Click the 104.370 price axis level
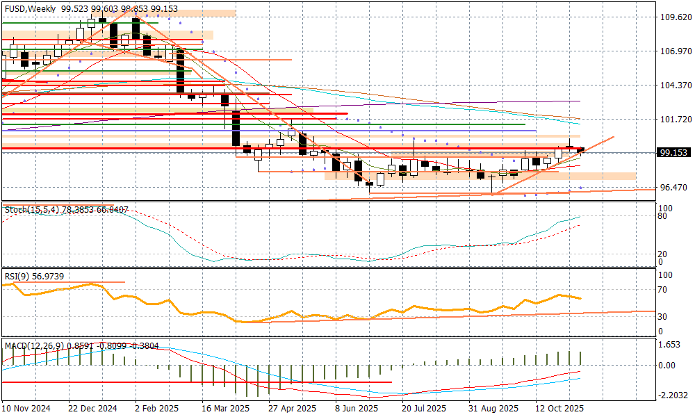The width and height of the screenshot is (695, 417). tap(673, 85)
